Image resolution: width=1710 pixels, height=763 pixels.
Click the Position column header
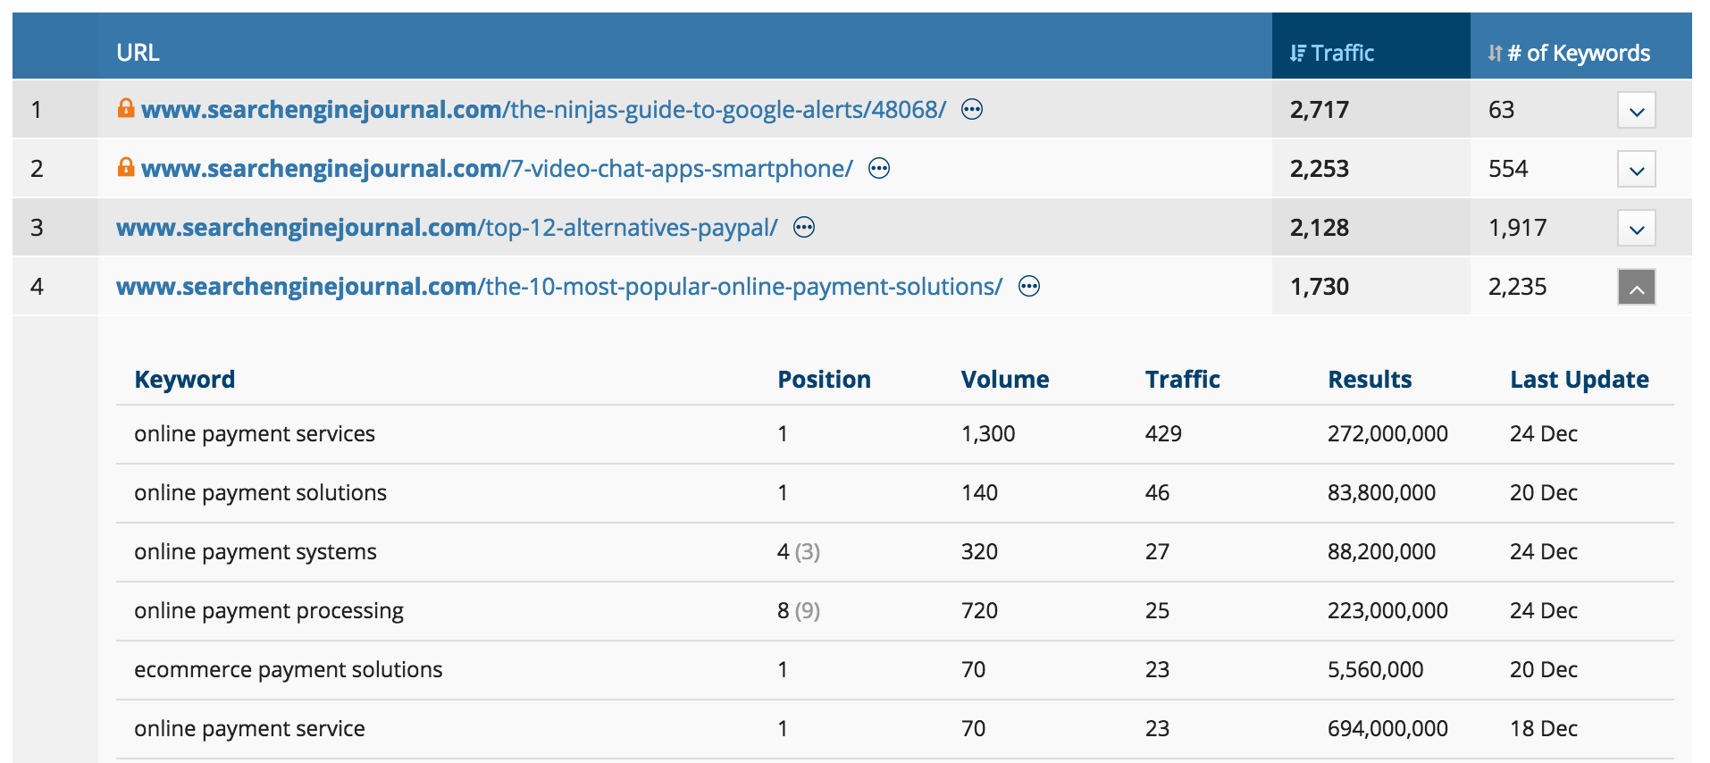(x=824, y=380)
